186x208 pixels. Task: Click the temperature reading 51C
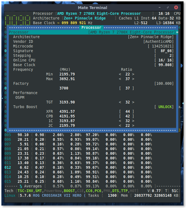(x=175, y=191)
